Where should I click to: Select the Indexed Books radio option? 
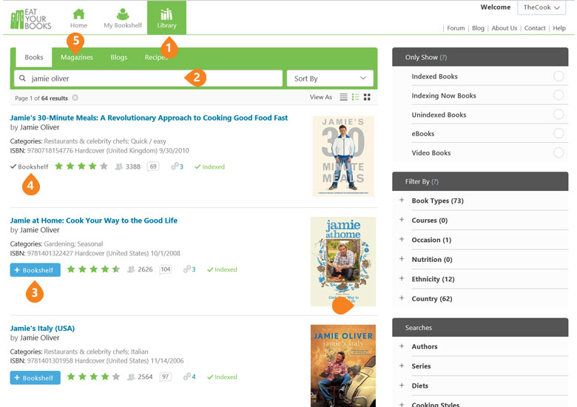pos(559,76)
